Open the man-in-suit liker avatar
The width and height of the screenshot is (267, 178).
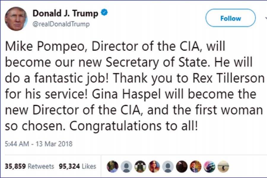(196, 166)
